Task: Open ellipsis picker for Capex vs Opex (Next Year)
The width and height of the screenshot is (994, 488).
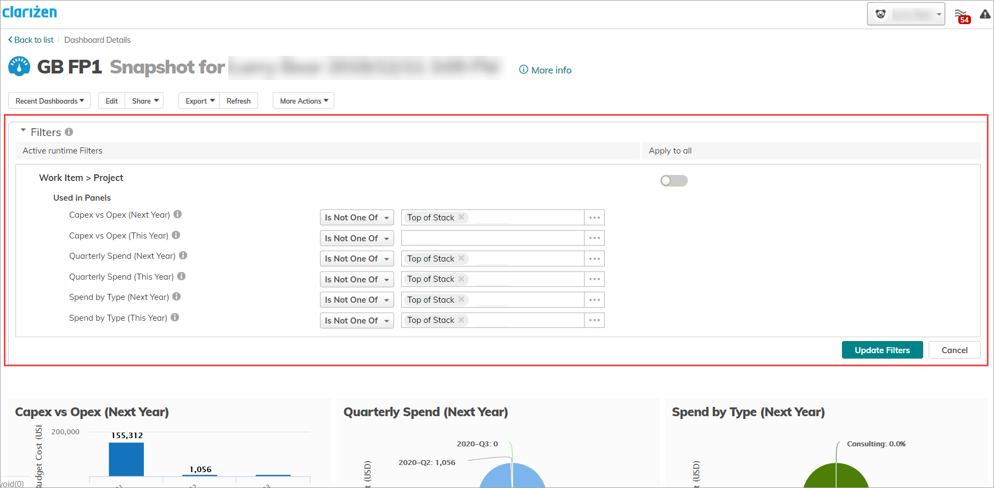Action: (594, 218)
